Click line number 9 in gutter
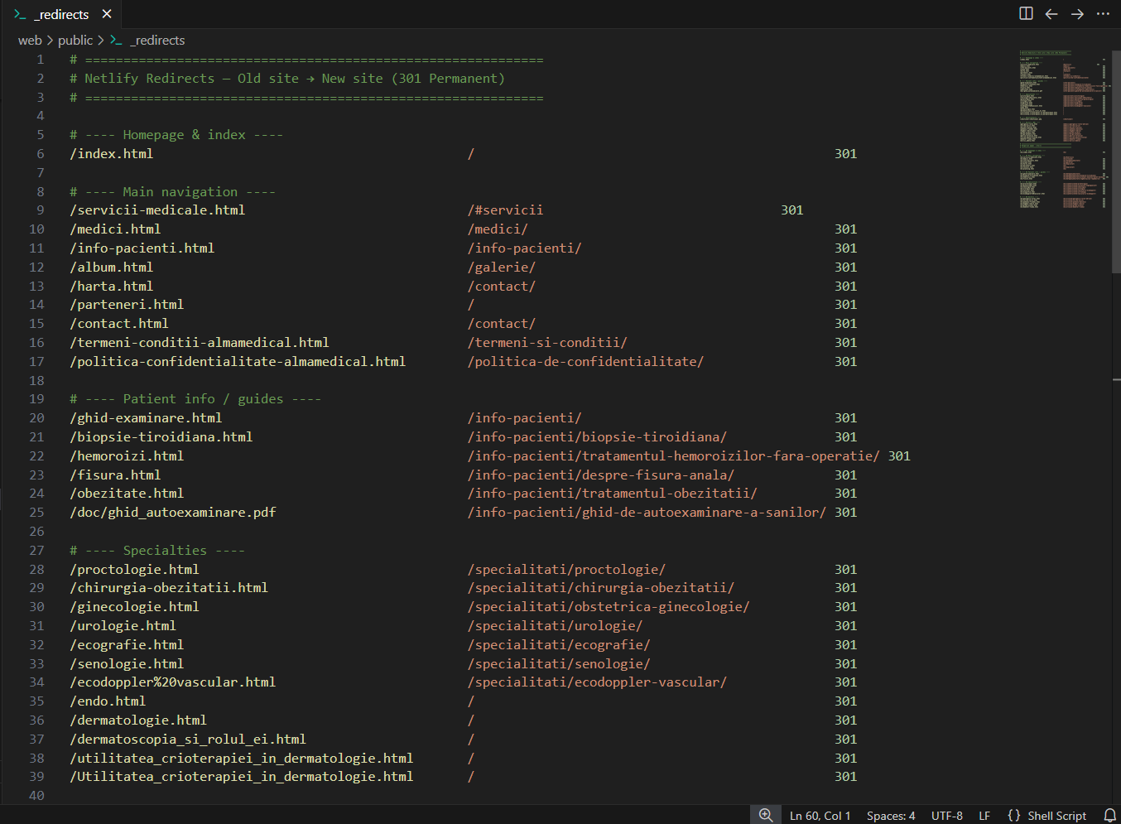 (40, 210)
